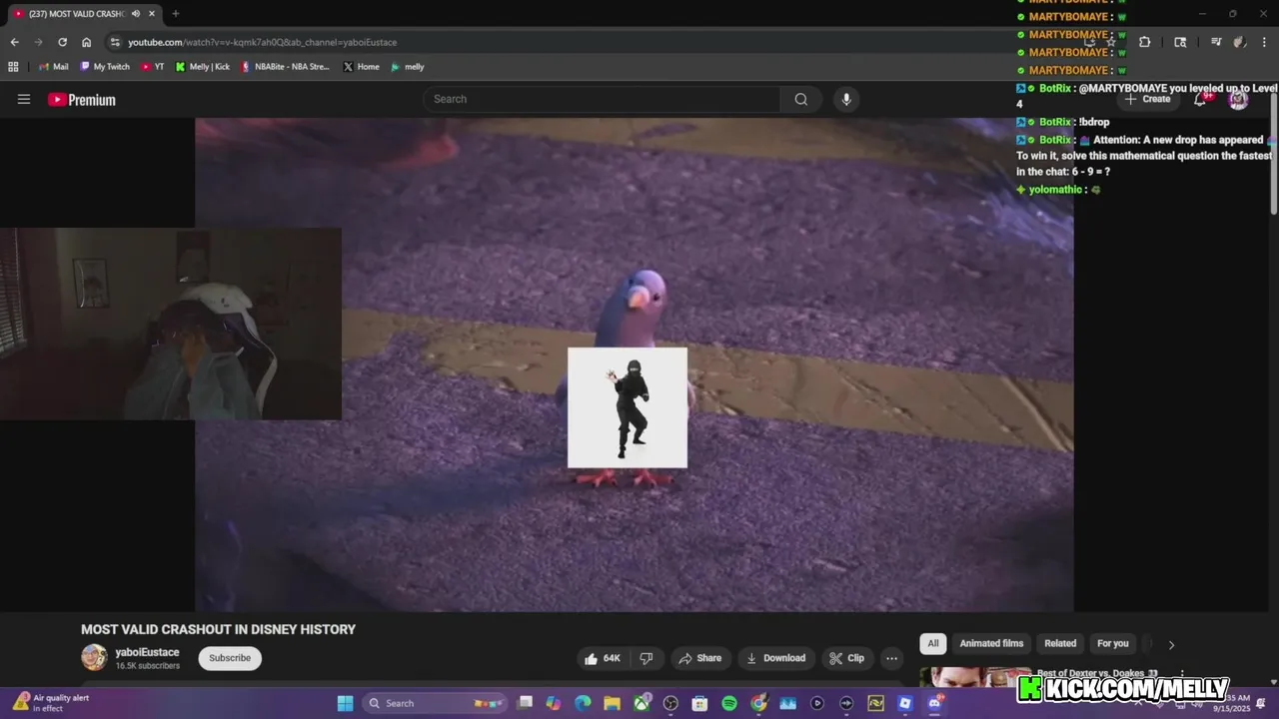Open the browser home page
Viewport: 1279px width, 719px height.
[x=87, y=42]
